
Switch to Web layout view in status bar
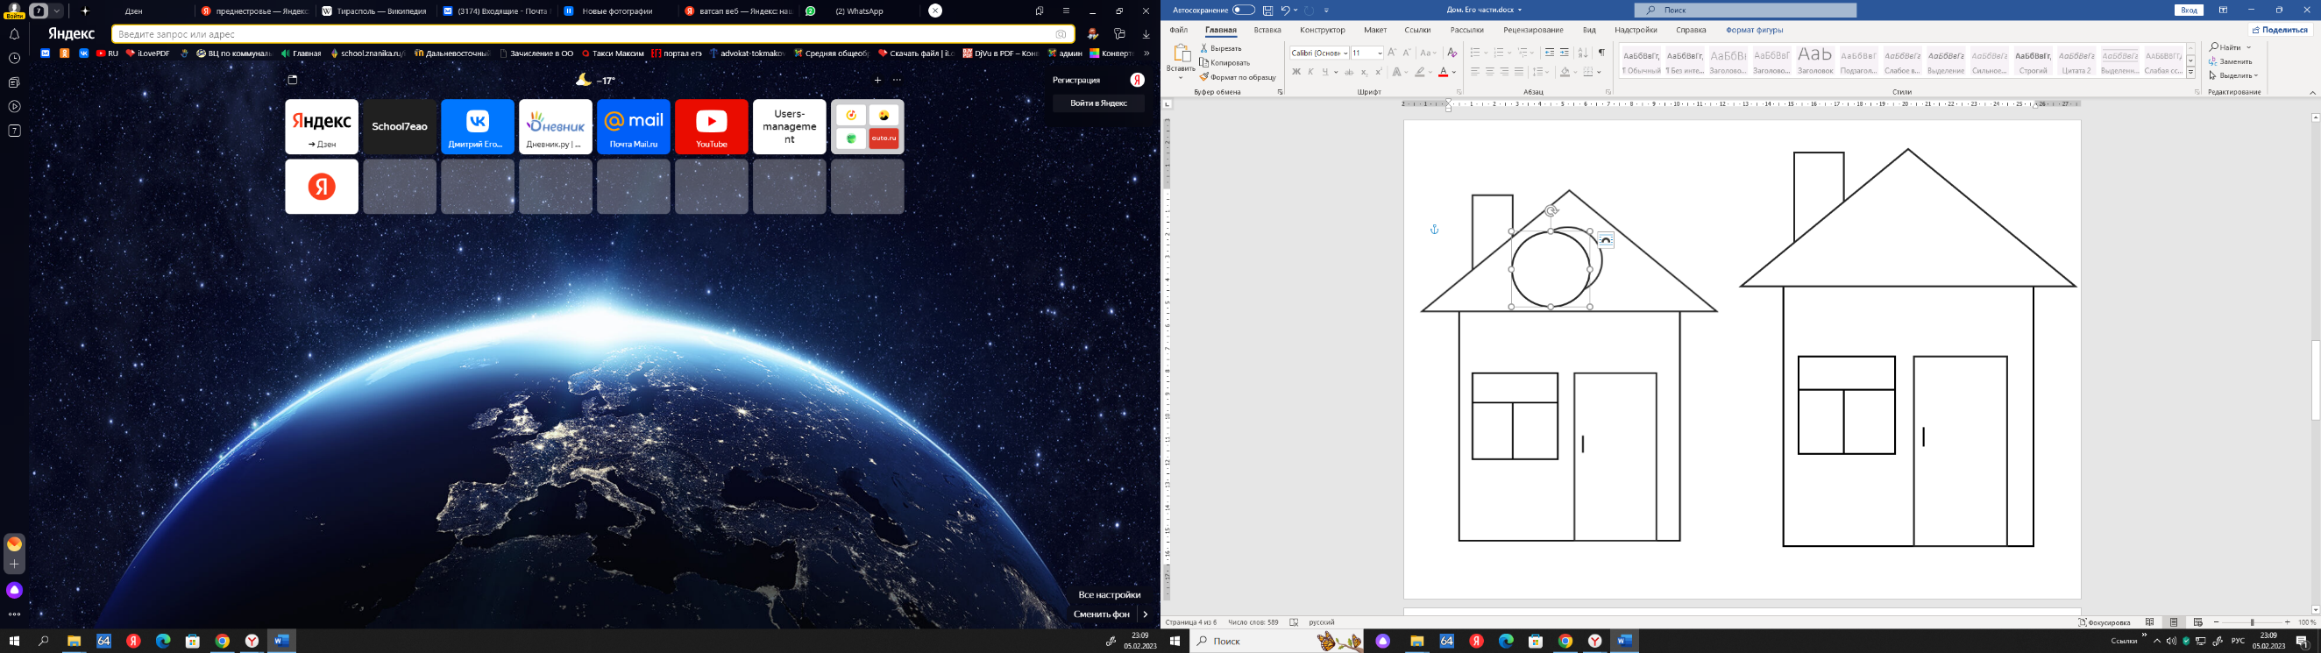[2197, 622]
